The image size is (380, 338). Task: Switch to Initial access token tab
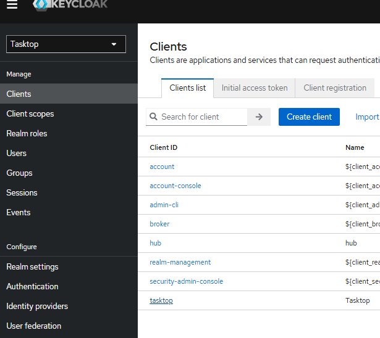pos(255,88)
